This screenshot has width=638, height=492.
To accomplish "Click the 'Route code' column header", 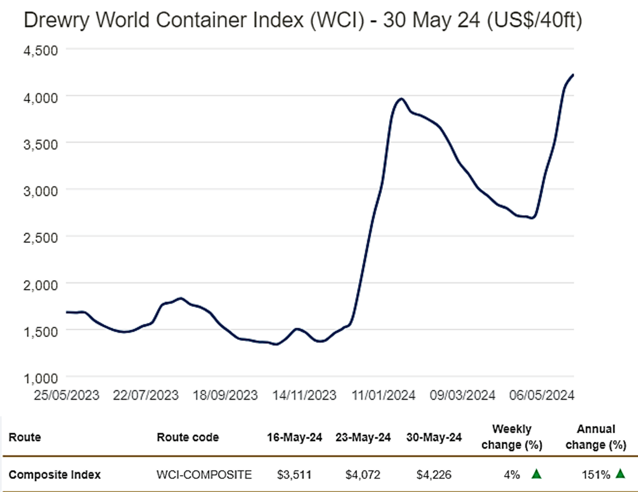I will tap(188, 437).
